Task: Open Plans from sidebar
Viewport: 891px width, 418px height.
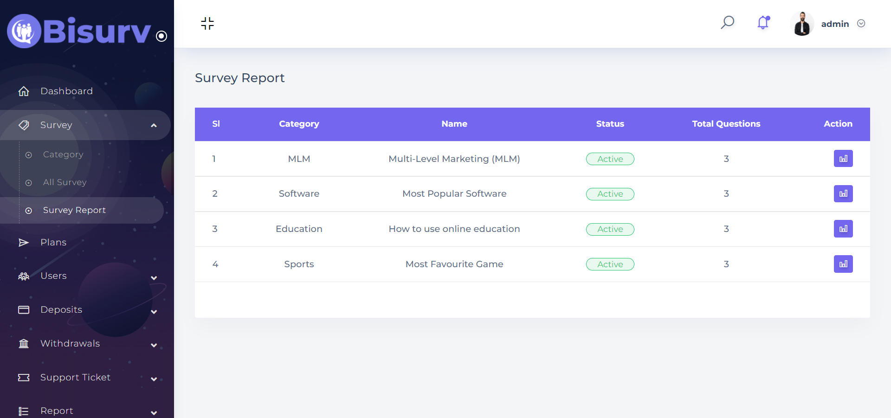Action: click(x=53, y=243)
